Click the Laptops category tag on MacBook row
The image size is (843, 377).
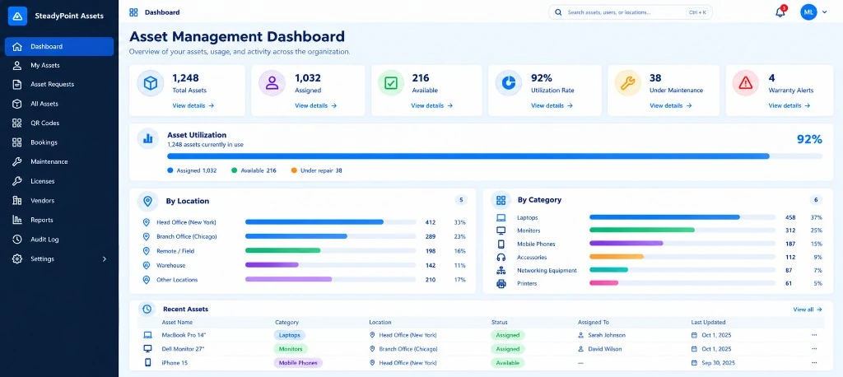pos(289,335)
